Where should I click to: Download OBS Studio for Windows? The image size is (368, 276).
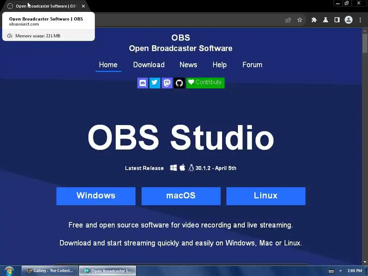click(96, 196)
